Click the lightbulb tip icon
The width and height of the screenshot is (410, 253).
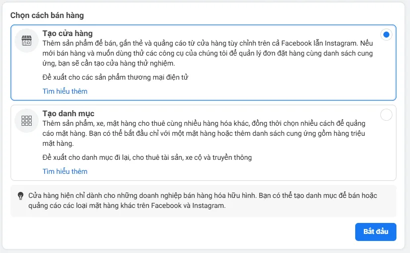click(x=21, y=196)
